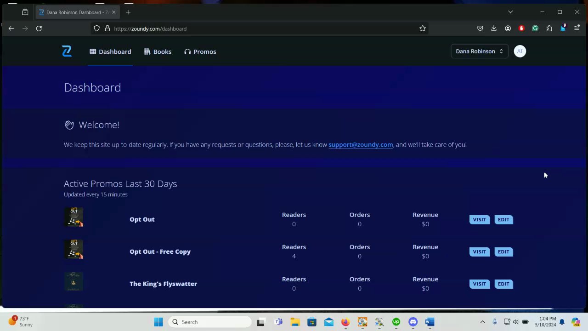The width and height of the screenshot is (588, 331).
Task: Click the taskbar Search box
Action: click(210, 322)
